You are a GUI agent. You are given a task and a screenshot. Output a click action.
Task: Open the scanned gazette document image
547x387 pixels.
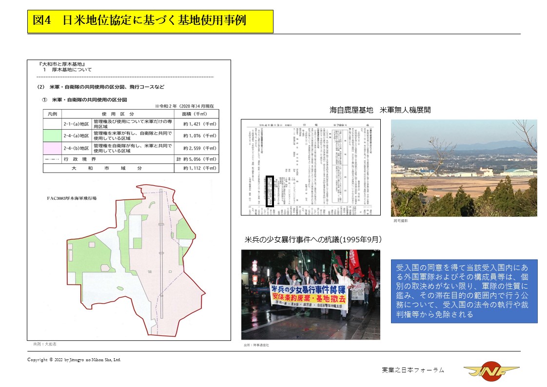pyautogui.click(x=311, y=167)
